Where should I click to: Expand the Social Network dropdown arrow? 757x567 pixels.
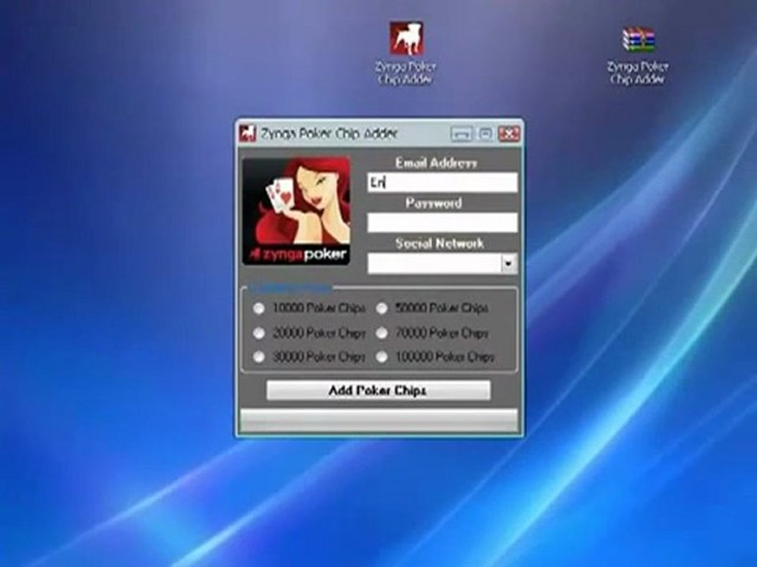click(509, 264)
